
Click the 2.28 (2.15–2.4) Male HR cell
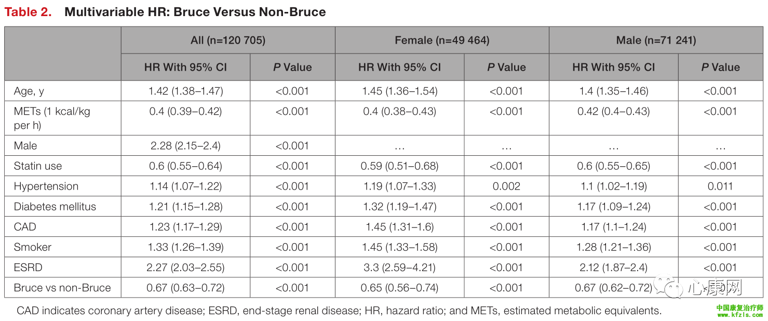(x=185, y=146)
